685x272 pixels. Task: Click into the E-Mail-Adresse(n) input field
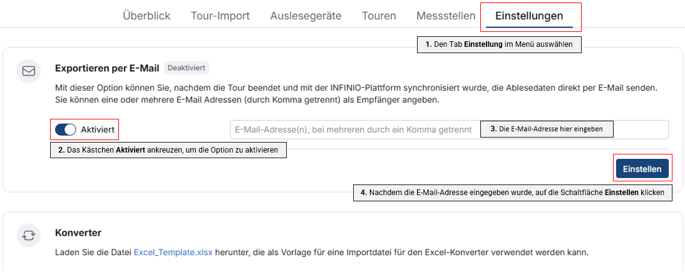pos(449,129)
